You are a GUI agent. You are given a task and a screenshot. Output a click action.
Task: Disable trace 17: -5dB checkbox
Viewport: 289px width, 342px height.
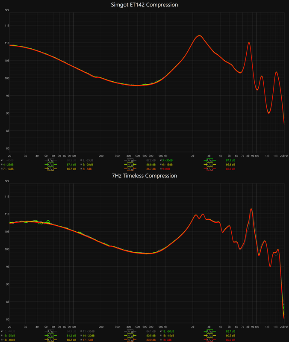(81, 340)
